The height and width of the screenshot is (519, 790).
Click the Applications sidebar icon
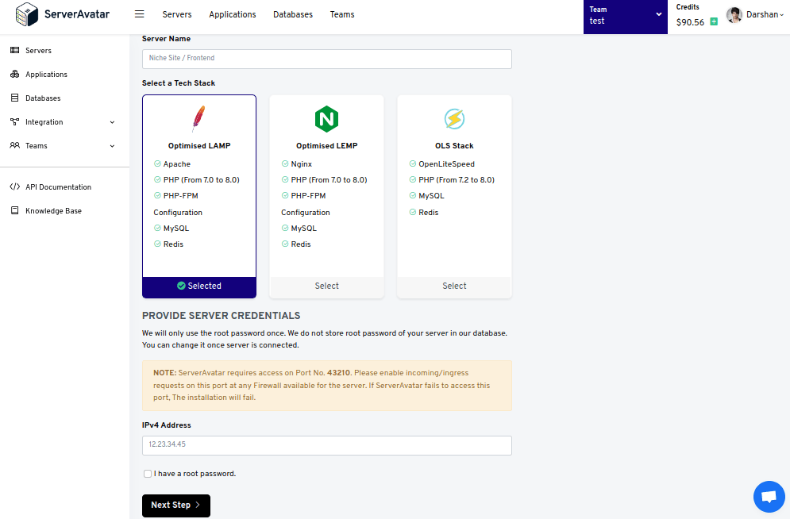pyautogui.click(x=14, y=74)
